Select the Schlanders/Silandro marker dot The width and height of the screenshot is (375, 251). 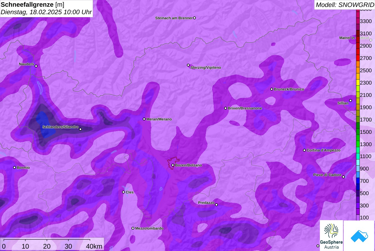click(80, 129)
